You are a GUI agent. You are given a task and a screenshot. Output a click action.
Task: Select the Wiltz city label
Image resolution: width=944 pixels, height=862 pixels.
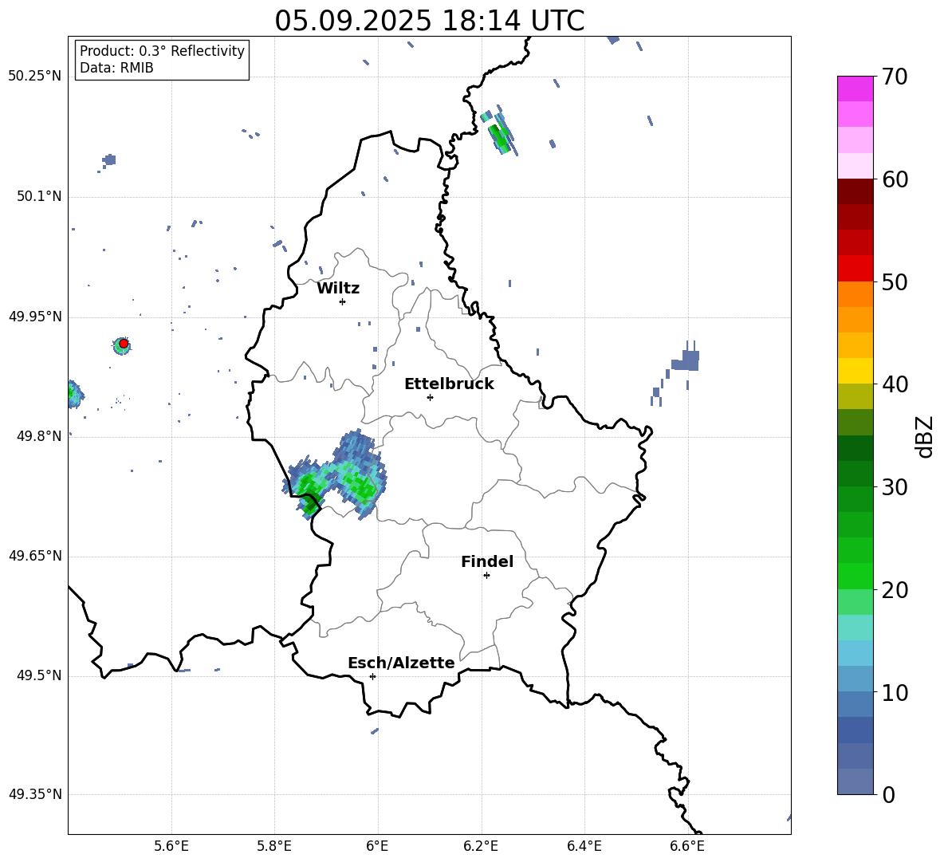tap(338, 289)
